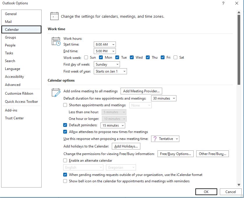Select the Groups options category
Image resolution: width=244 pixels, height=198 pixels.
pyautogui.click(x=21, y=37)
